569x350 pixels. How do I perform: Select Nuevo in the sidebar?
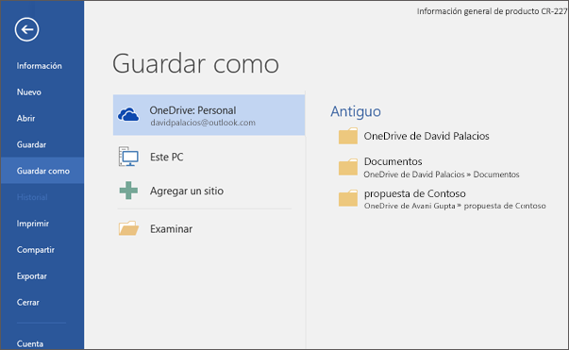tap(29, 92)
